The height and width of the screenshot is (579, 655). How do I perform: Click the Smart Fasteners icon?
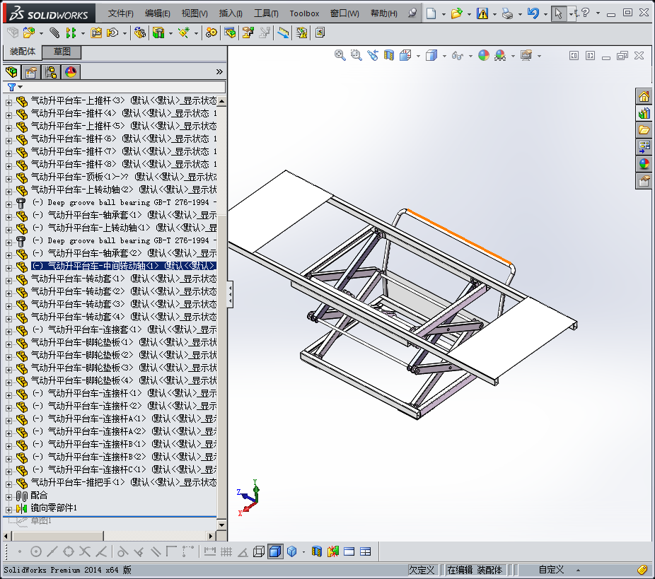[96, 33]
